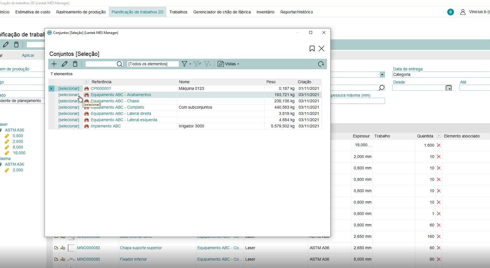Sort by Criação column header

pos(304,82)
